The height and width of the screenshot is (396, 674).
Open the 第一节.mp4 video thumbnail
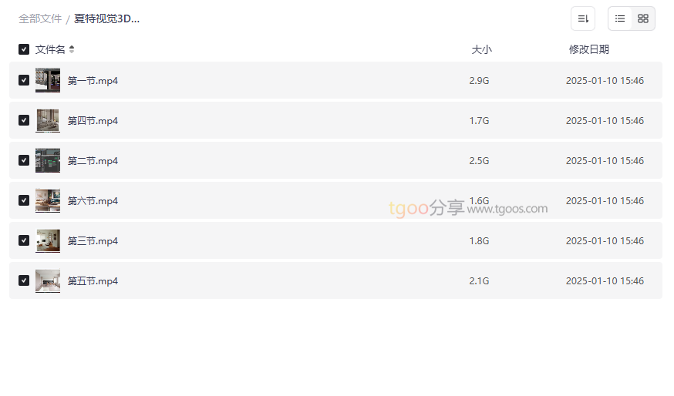click(x=48, y=80)
